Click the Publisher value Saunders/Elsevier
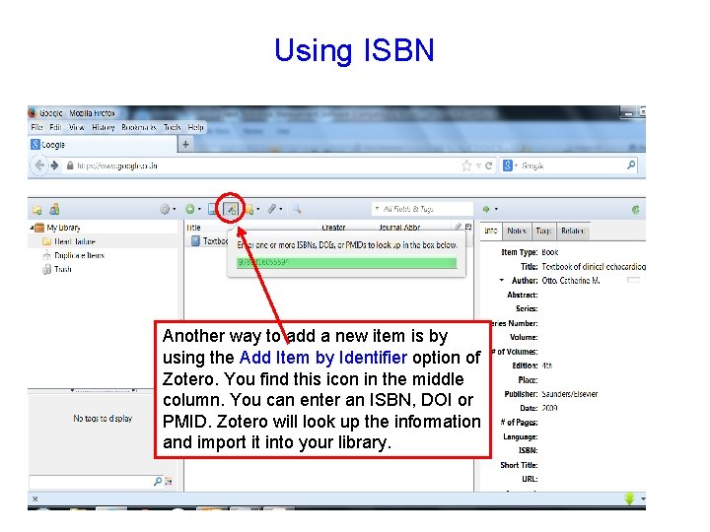The height and width of the screenshot is (532, 710). (570, 394)
